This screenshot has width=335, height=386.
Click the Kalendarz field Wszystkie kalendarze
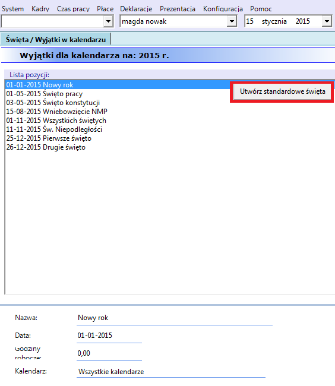click(171, 372)
